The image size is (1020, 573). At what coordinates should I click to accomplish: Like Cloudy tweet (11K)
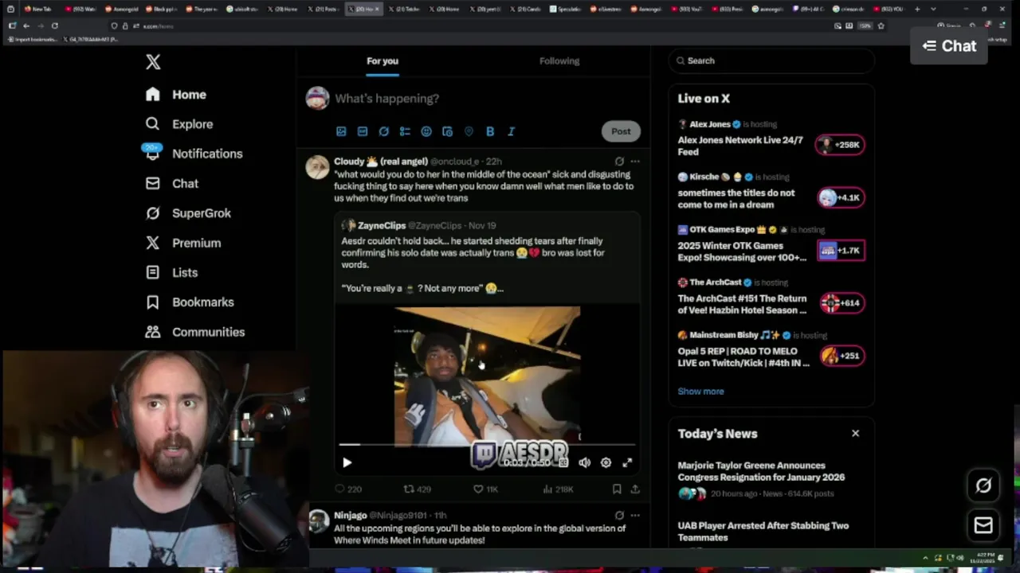click(x=485, y=489)
